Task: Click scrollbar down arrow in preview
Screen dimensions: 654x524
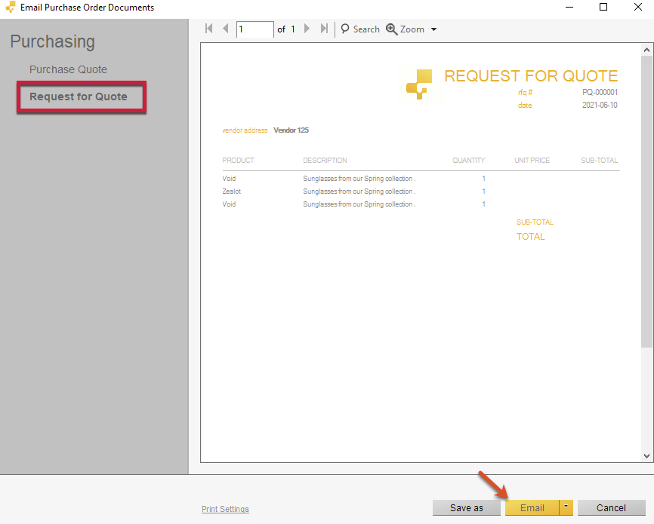Action: click(x=646, y=456)
